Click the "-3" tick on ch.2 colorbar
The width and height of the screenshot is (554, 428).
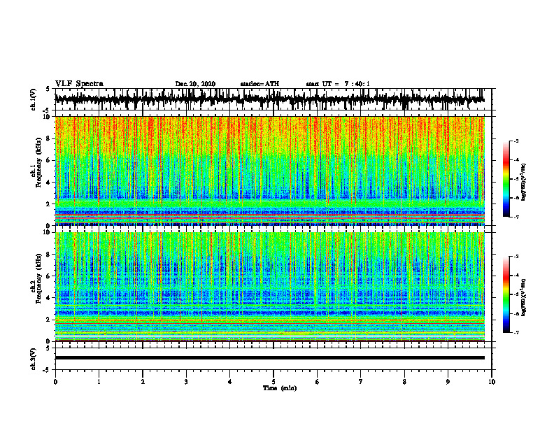(516, 257)
